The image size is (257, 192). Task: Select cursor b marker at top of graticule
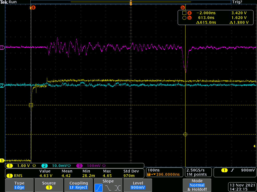[x=183, y=7]
